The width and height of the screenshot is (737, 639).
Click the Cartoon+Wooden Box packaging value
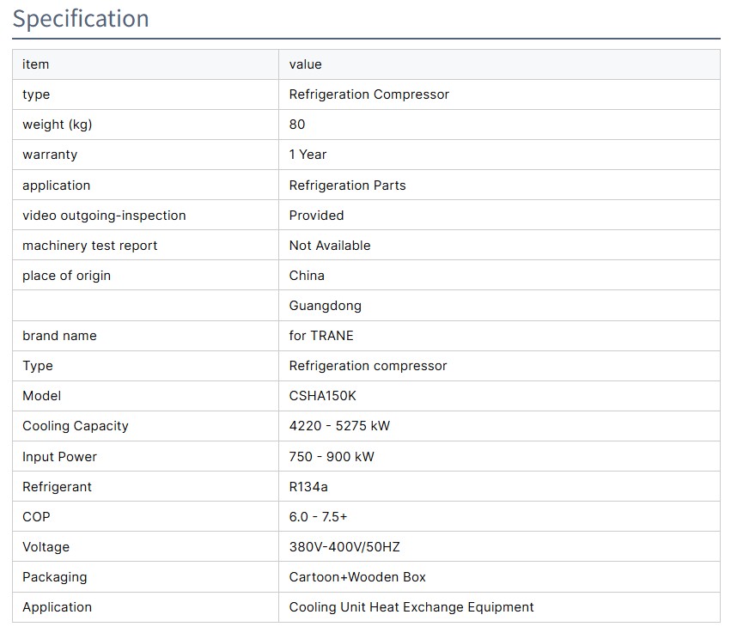pyautogui.click(x=357, y=577)
